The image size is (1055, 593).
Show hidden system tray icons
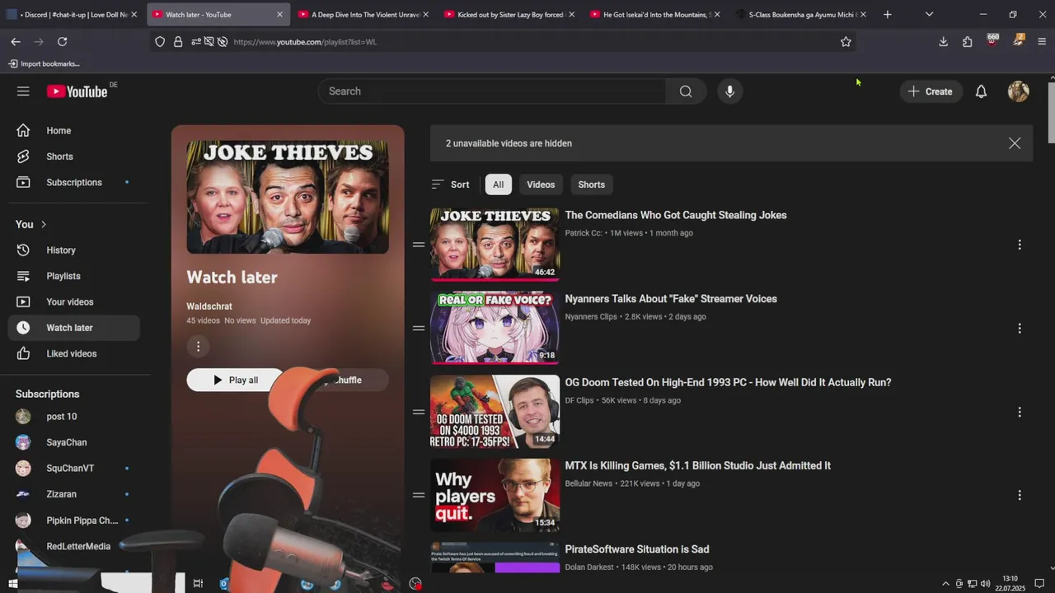click(x=945, y=584)
